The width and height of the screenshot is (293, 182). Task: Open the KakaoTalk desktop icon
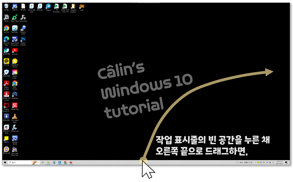click(x=6, y=62)
